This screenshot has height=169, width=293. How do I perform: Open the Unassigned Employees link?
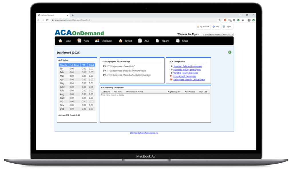185,76
